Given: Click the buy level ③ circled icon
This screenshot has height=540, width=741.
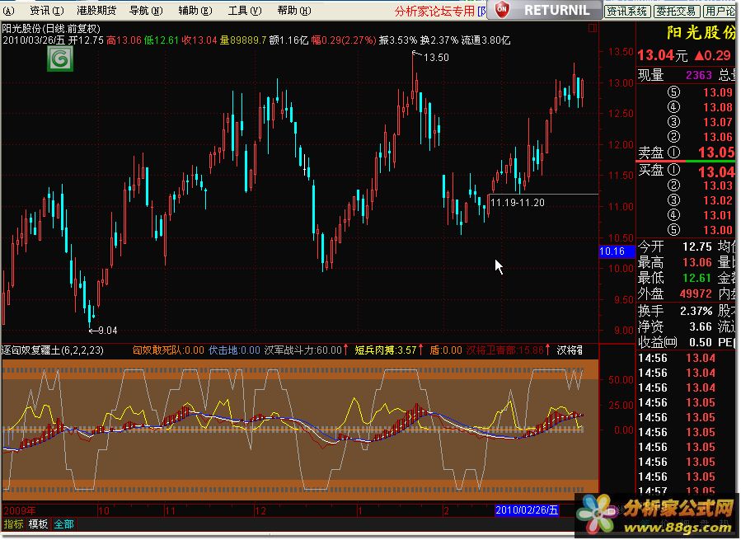Looking at the screenshot, I should pos(673,200).
